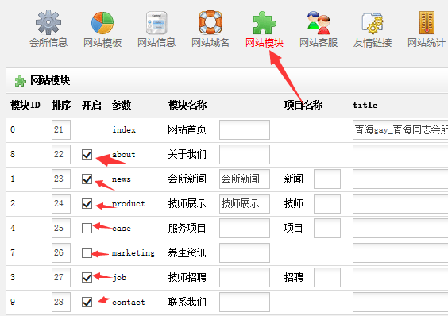Select the 网站信息 menu label
This screenshot has height=316, width=448.
click(156, 43)
